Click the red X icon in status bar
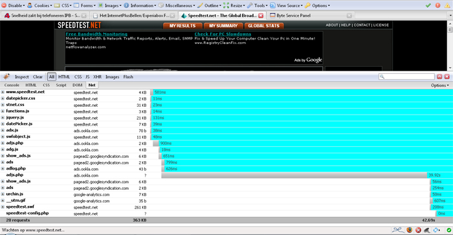The image size is (453, 235). click(418, 230)
